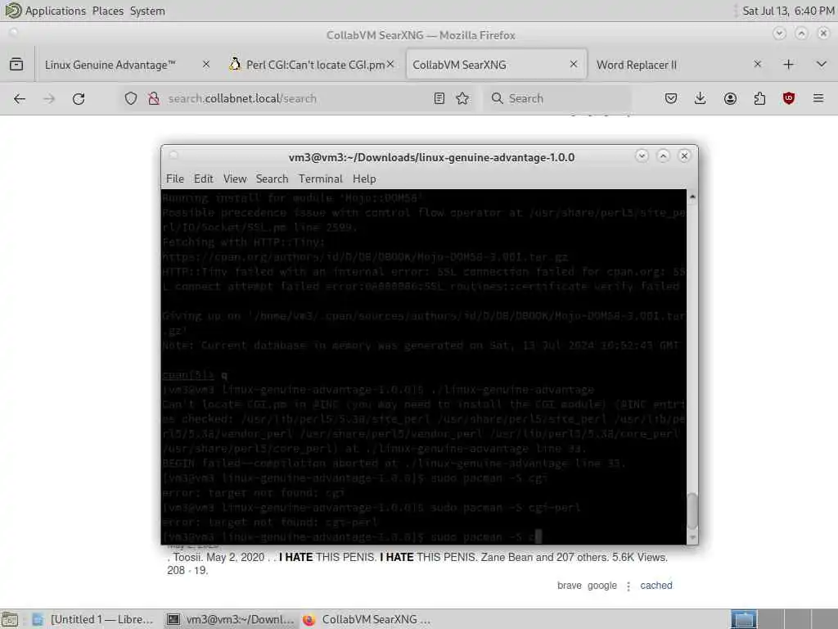
Task: Open the terminal View menu
Action: click(235, 179)
